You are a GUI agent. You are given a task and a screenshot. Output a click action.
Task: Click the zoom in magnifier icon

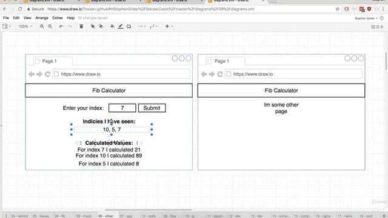pos(42,26)
